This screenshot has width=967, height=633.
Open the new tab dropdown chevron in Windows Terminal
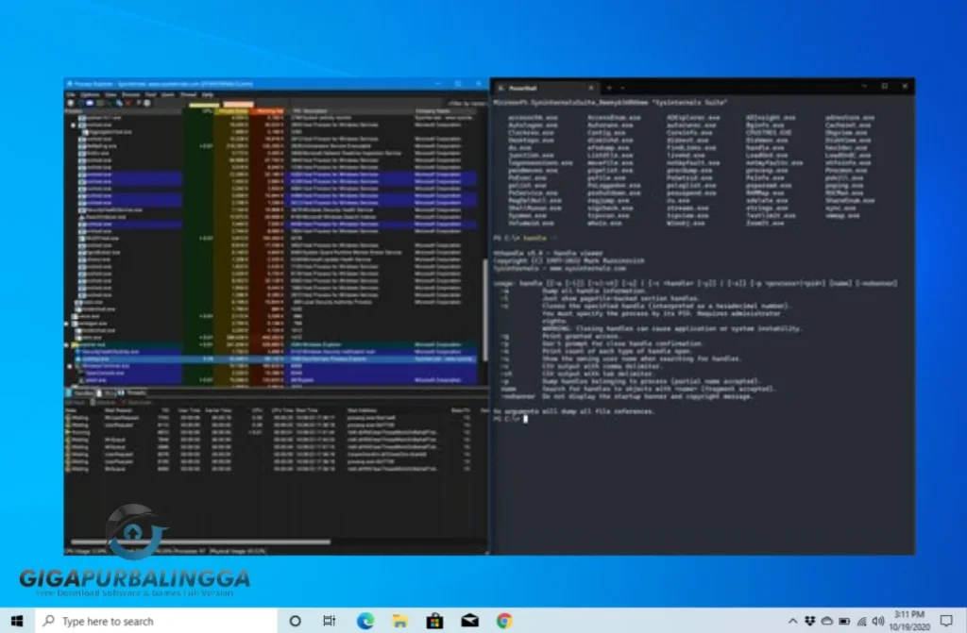(622, 87)
